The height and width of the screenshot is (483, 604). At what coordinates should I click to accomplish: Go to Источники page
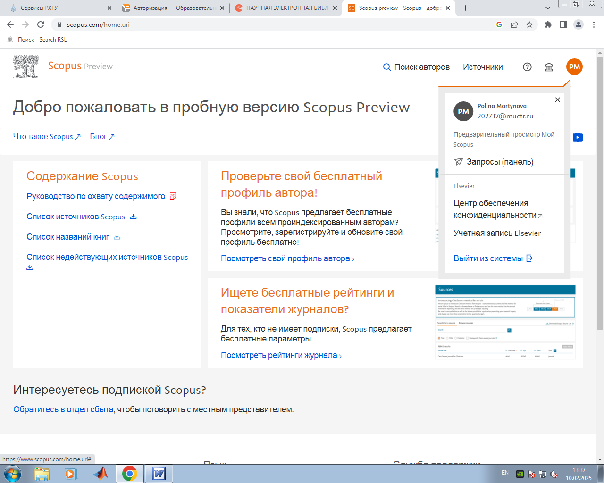483,67
